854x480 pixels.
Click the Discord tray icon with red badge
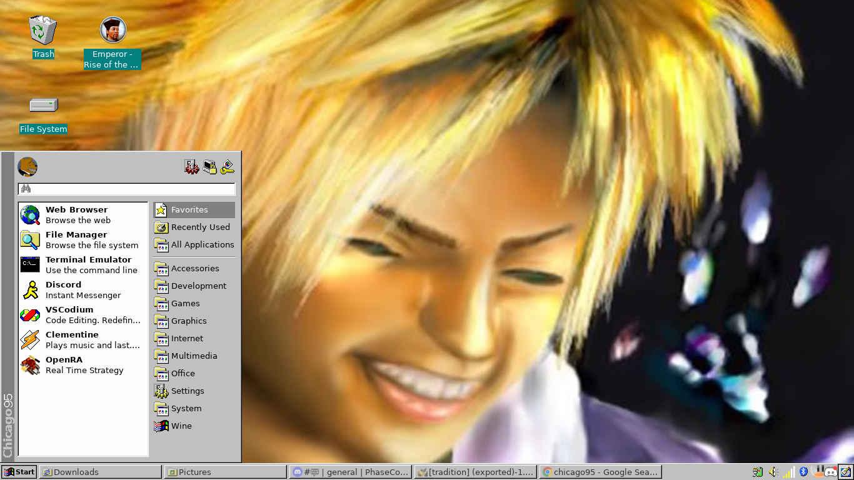pyautogui.click(x=831, y=472)
